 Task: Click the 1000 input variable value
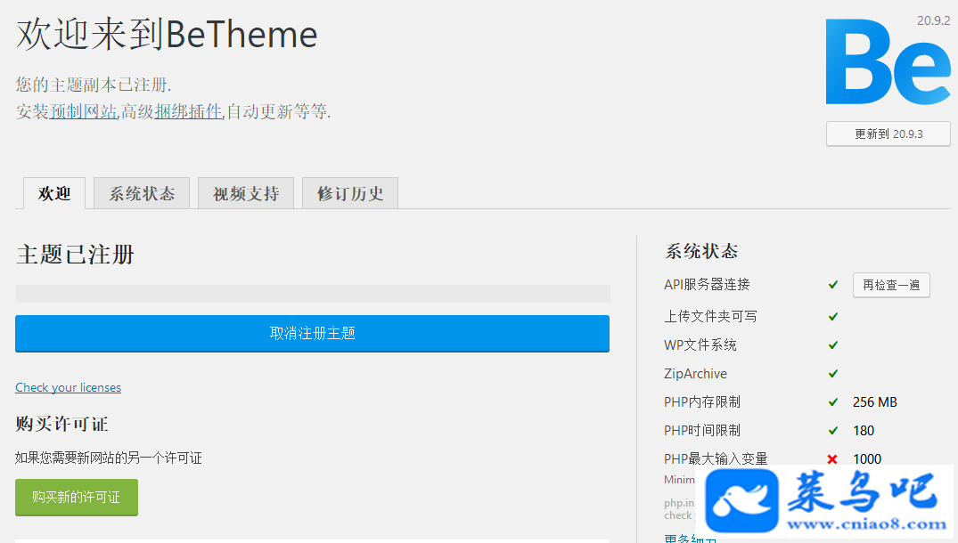(867, 458)
